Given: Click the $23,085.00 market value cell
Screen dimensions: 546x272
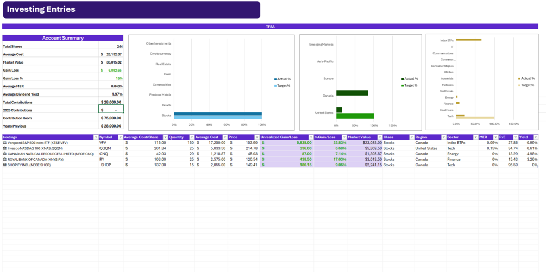Looking at the screenshot, I should tap(365, 143).
